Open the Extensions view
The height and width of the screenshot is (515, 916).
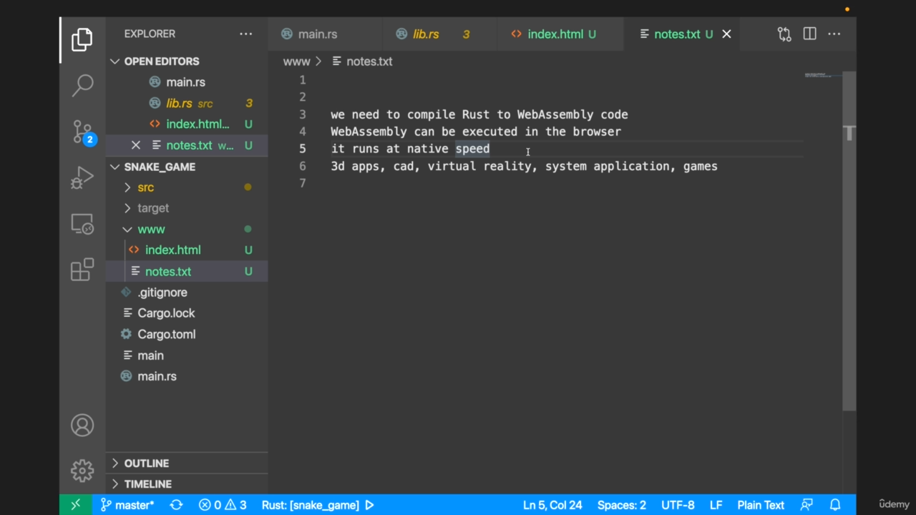(x=82, y=270)
